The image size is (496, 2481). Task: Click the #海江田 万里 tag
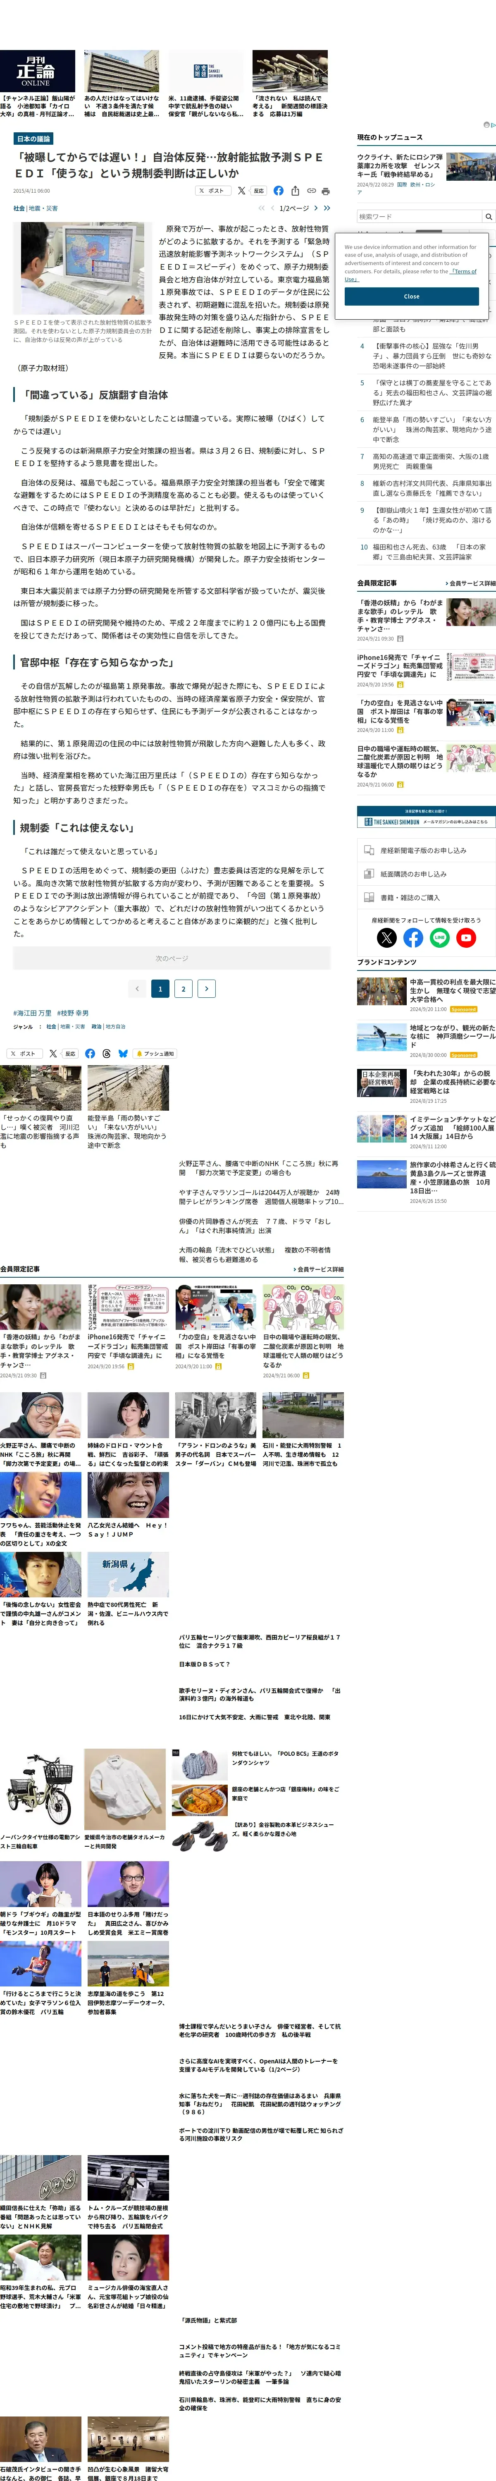pyautogui.click(x=33, y=1013)
